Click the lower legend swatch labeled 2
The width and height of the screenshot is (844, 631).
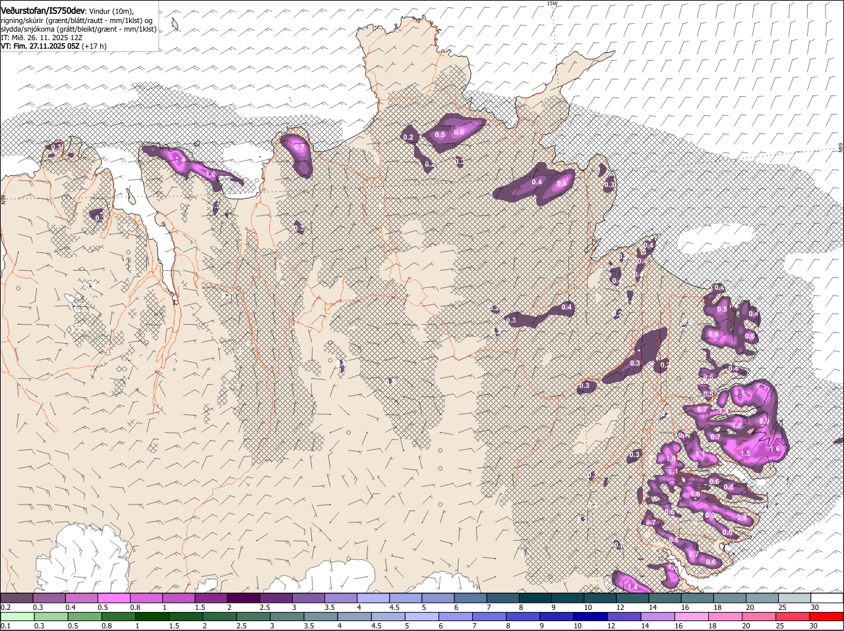(219, 617)
